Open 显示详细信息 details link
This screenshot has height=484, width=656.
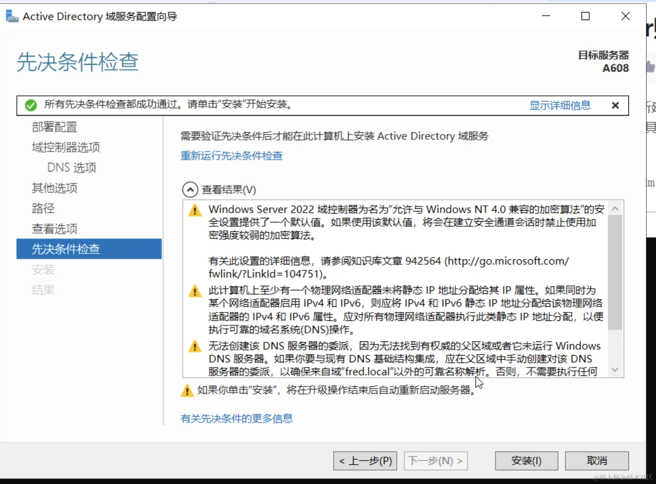(560, 105)
